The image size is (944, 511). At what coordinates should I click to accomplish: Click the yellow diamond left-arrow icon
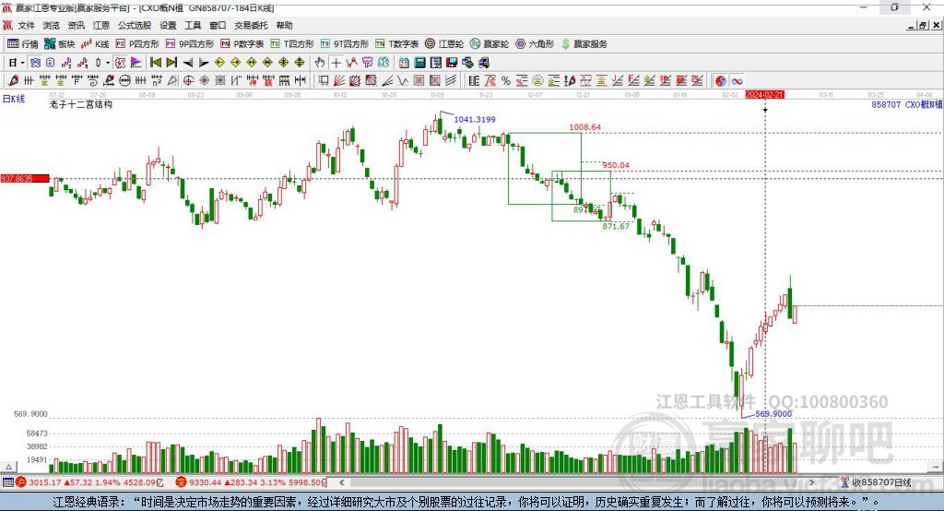219,63
